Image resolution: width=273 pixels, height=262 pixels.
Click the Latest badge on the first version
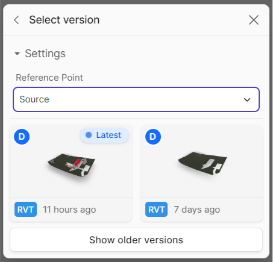click(x=104, y=135)
